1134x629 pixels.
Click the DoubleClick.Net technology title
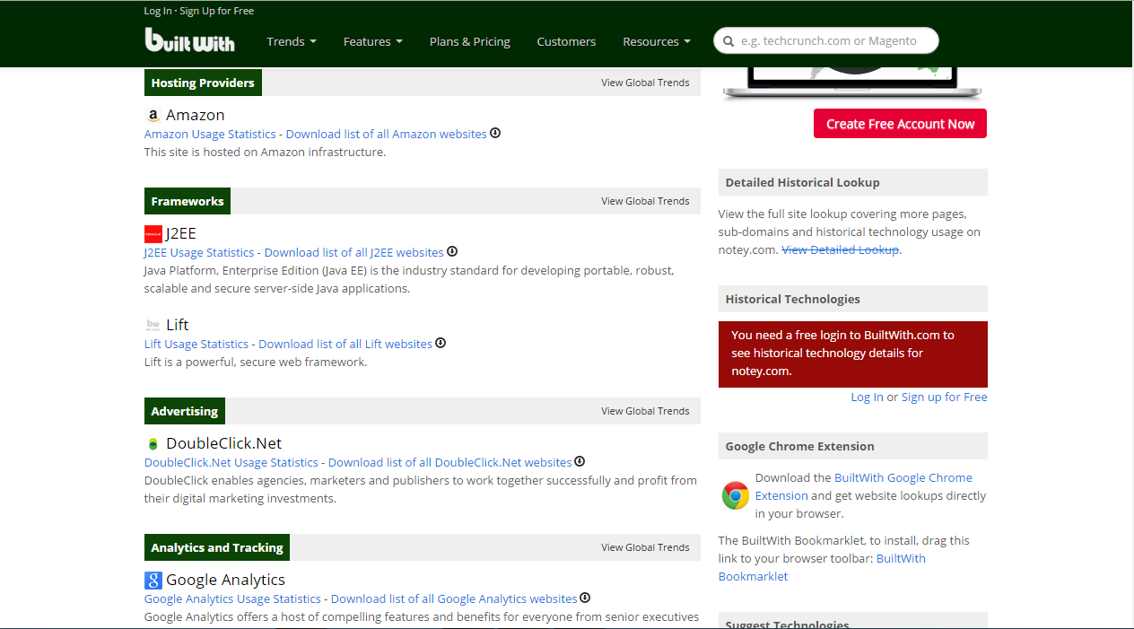(224, 443)
